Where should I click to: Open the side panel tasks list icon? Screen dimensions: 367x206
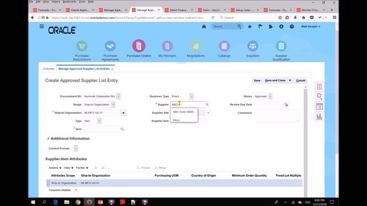(x=319, y=86)
